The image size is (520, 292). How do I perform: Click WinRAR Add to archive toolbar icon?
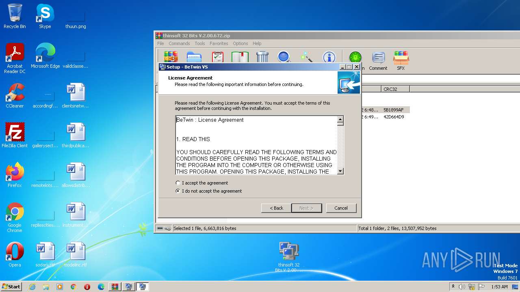click(171, 57)
